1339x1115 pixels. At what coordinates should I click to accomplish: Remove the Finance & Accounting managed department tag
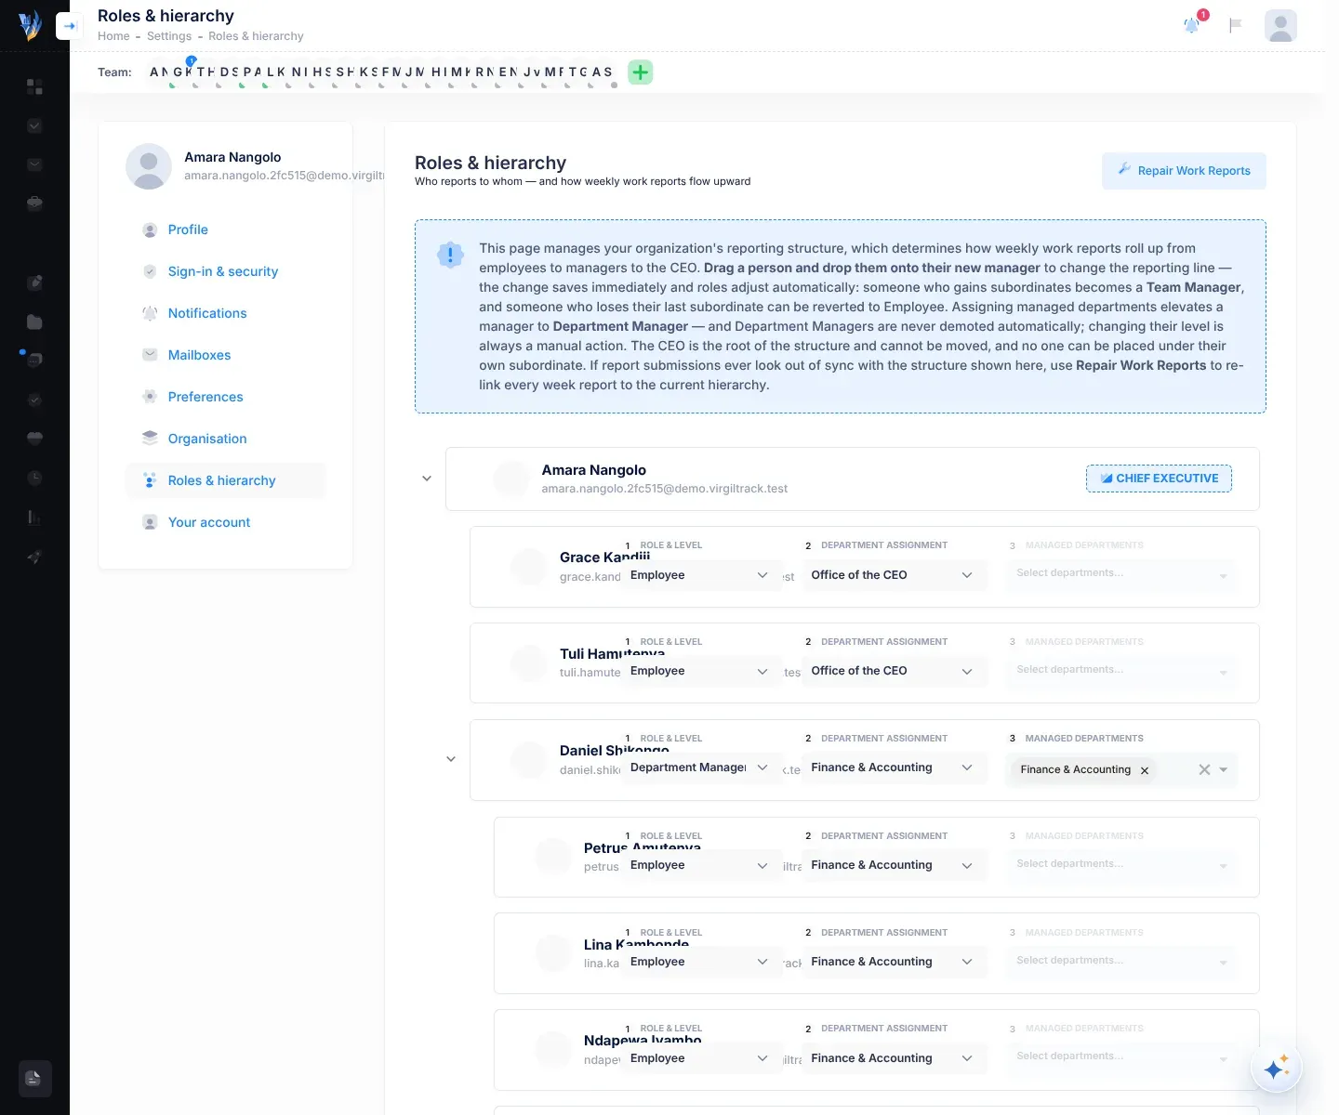[x=1145, y=770]
